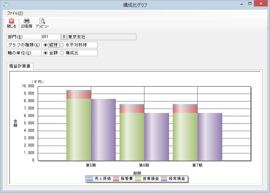This screenshot has width=270, height=193.
Task: Select the 水平対称棒 radio button
Action: (62, 45)
